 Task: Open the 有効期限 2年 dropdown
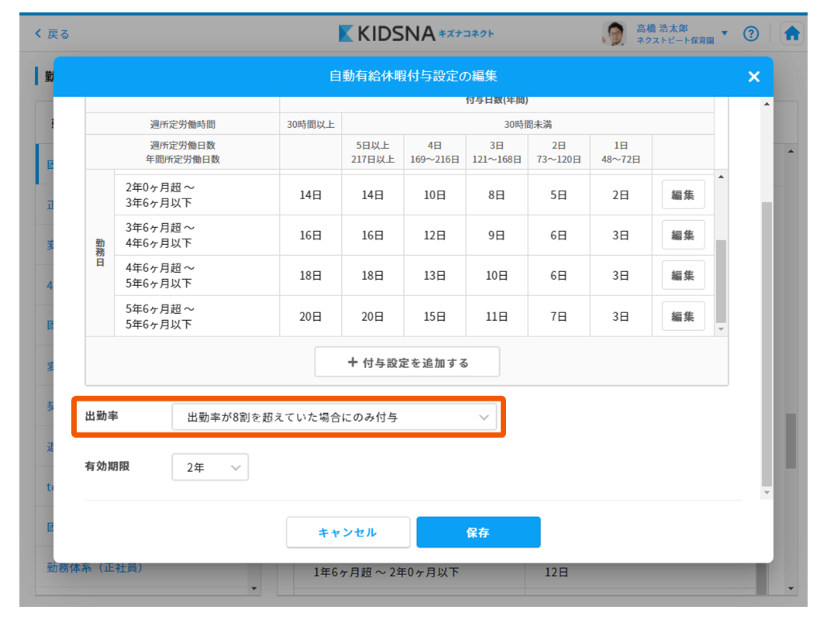click(210, 467)
